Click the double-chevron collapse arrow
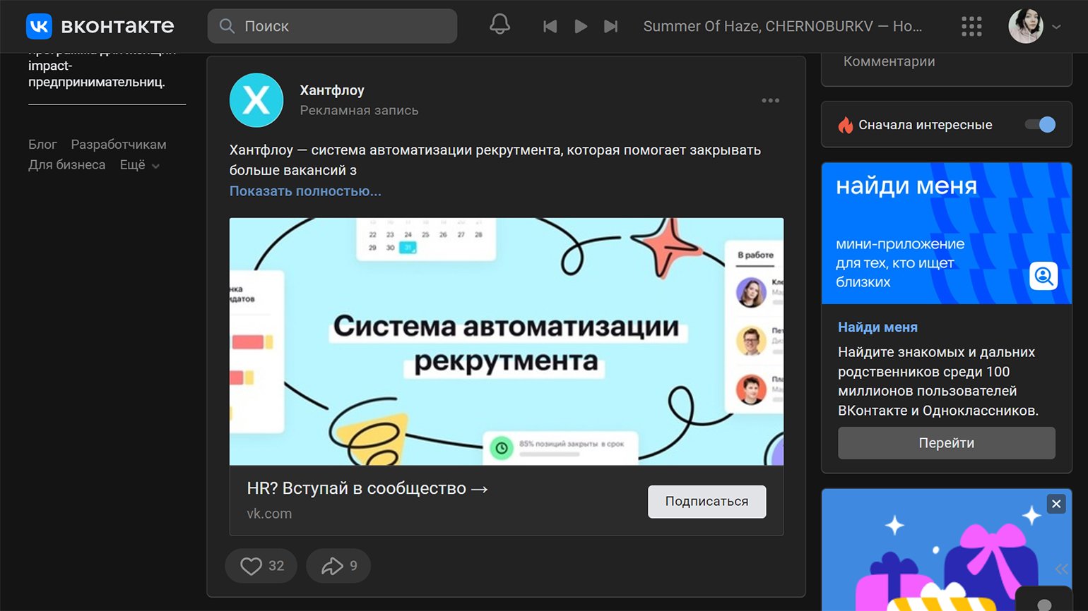The width and height of the screenshot is (1088, 611). point(1061,569)
